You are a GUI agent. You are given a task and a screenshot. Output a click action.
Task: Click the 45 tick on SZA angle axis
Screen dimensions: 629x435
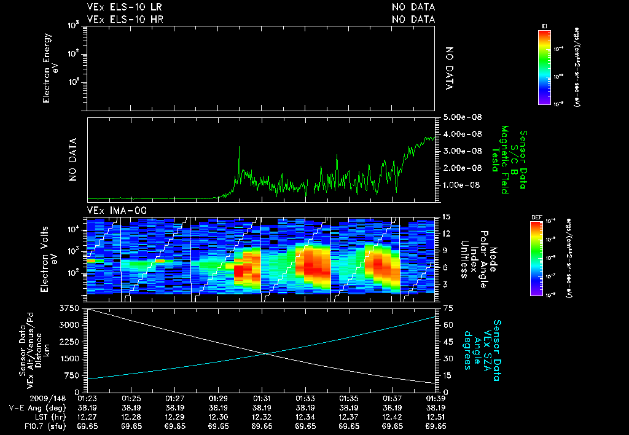coord(448,342)
